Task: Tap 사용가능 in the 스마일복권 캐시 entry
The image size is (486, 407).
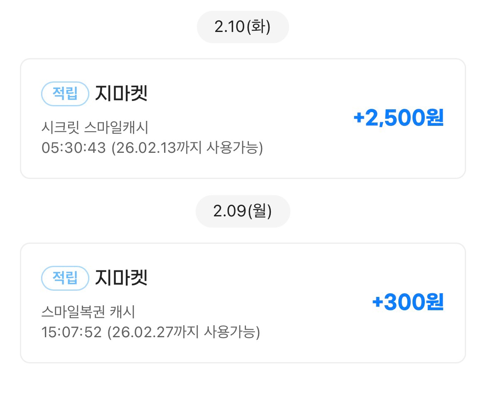Action: (229, 332)
